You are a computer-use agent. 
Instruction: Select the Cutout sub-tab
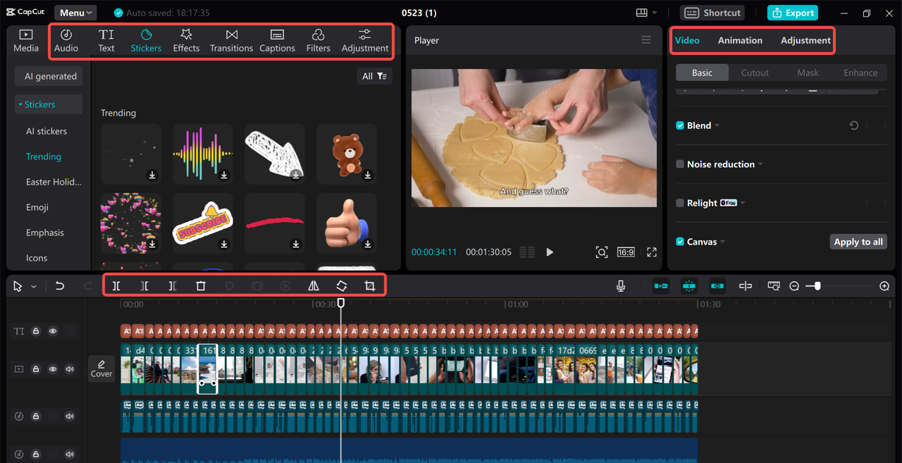point(755,73)
